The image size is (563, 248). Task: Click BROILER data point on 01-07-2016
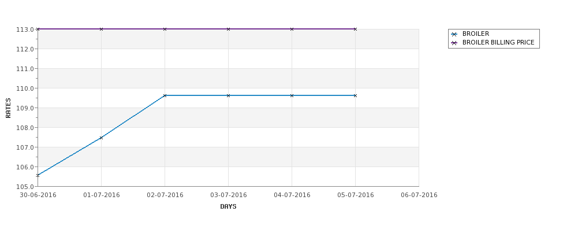[101, 138]
